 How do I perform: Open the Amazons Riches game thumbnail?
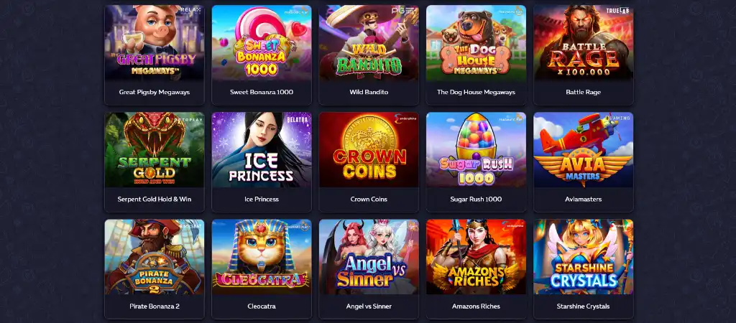click(x=476, y=257)
